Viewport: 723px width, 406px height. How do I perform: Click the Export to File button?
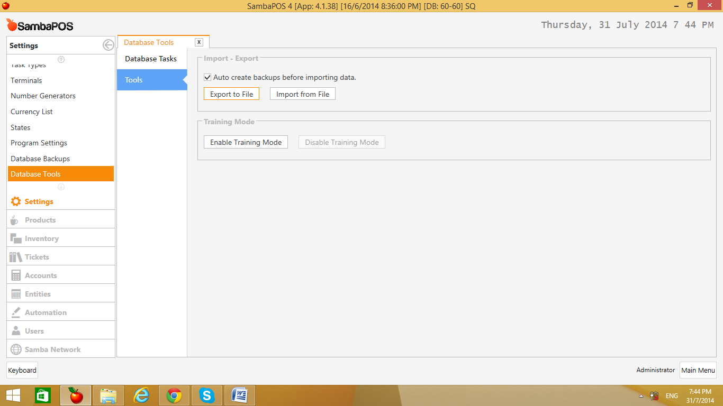231,94
